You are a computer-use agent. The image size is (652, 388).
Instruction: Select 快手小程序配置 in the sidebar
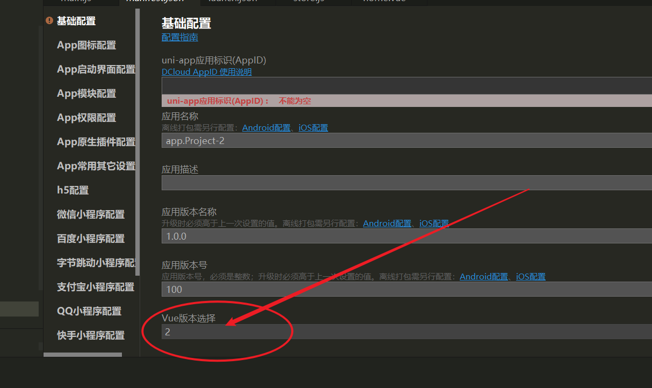pyautogui.click(x=91, y=335)
